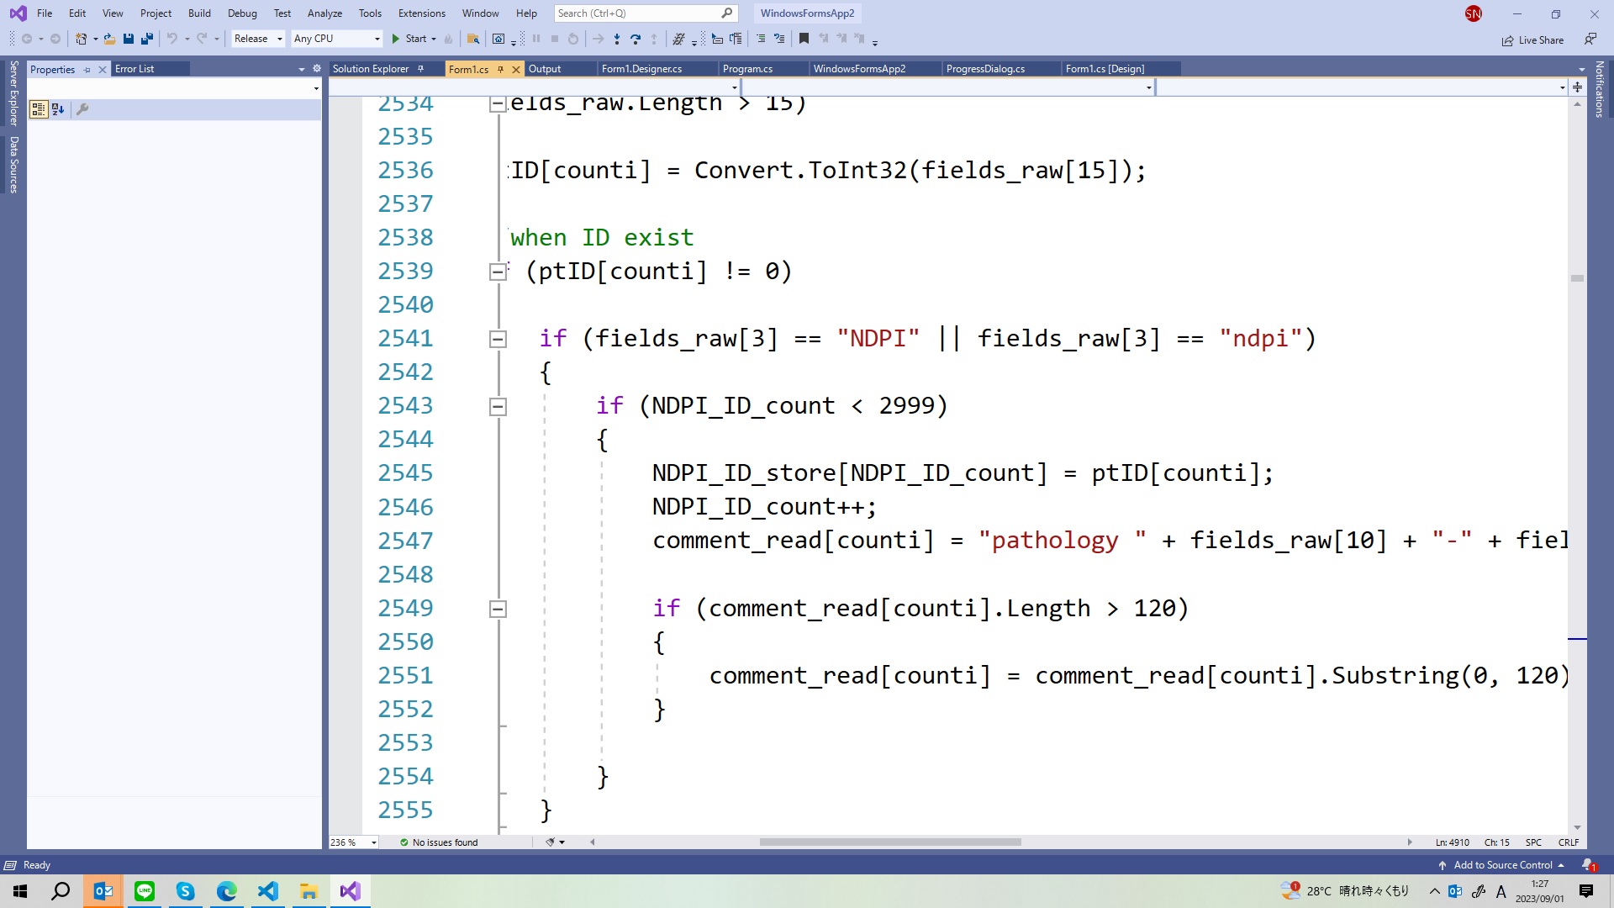This screenshot has width=1614, height=908.
Task: Switch to the Form1.Designer.cs tab
Action: coord(641,69)
